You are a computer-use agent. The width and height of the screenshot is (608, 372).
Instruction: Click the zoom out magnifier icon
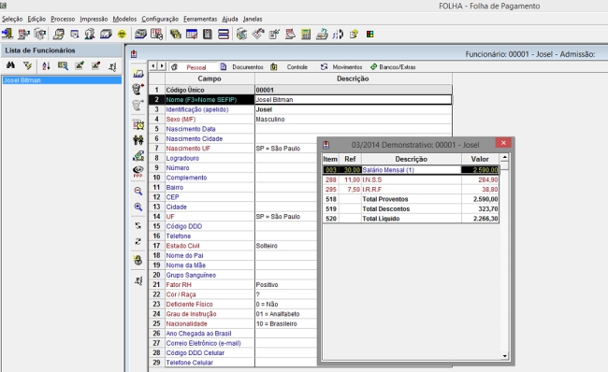point(138,191)
